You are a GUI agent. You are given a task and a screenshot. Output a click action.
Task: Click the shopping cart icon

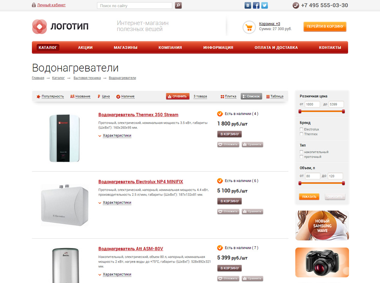(x=249, y=27)
